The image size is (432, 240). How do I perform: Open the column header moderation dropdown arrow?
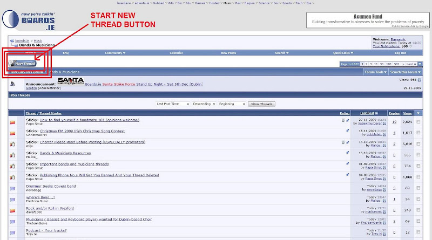pyautogui.click(x=418, y=113)
